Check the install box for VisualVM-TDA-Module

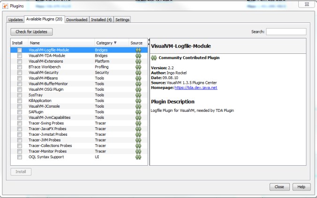click(x=20, y=56)
